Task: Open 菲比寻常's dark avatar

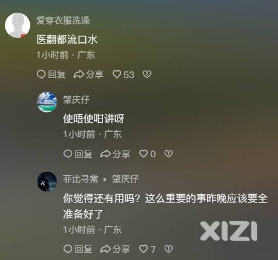Action: pos(47,181)
